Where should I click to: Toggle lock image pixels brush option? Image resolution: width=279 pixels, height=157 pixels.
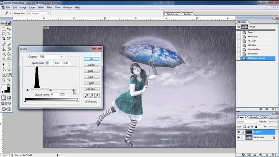tap(248, 127)
